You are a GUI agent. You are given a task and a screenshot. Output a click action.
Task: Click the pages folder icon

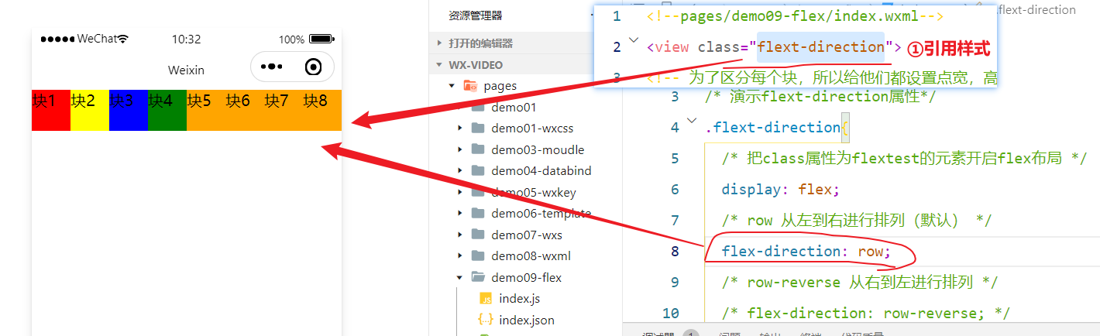tap(469, 85)
